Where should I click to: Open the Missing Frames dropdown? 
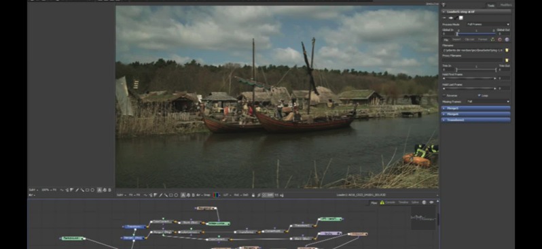point(488,101)
